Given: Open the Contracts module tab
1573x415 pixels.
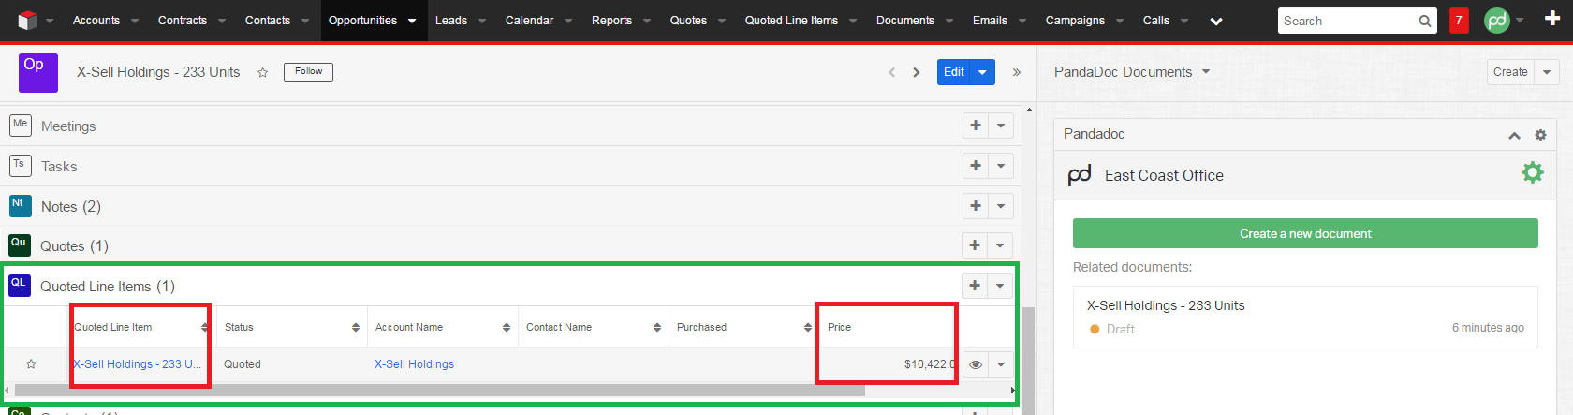Looking at the screenshot, I should point(183,21).
